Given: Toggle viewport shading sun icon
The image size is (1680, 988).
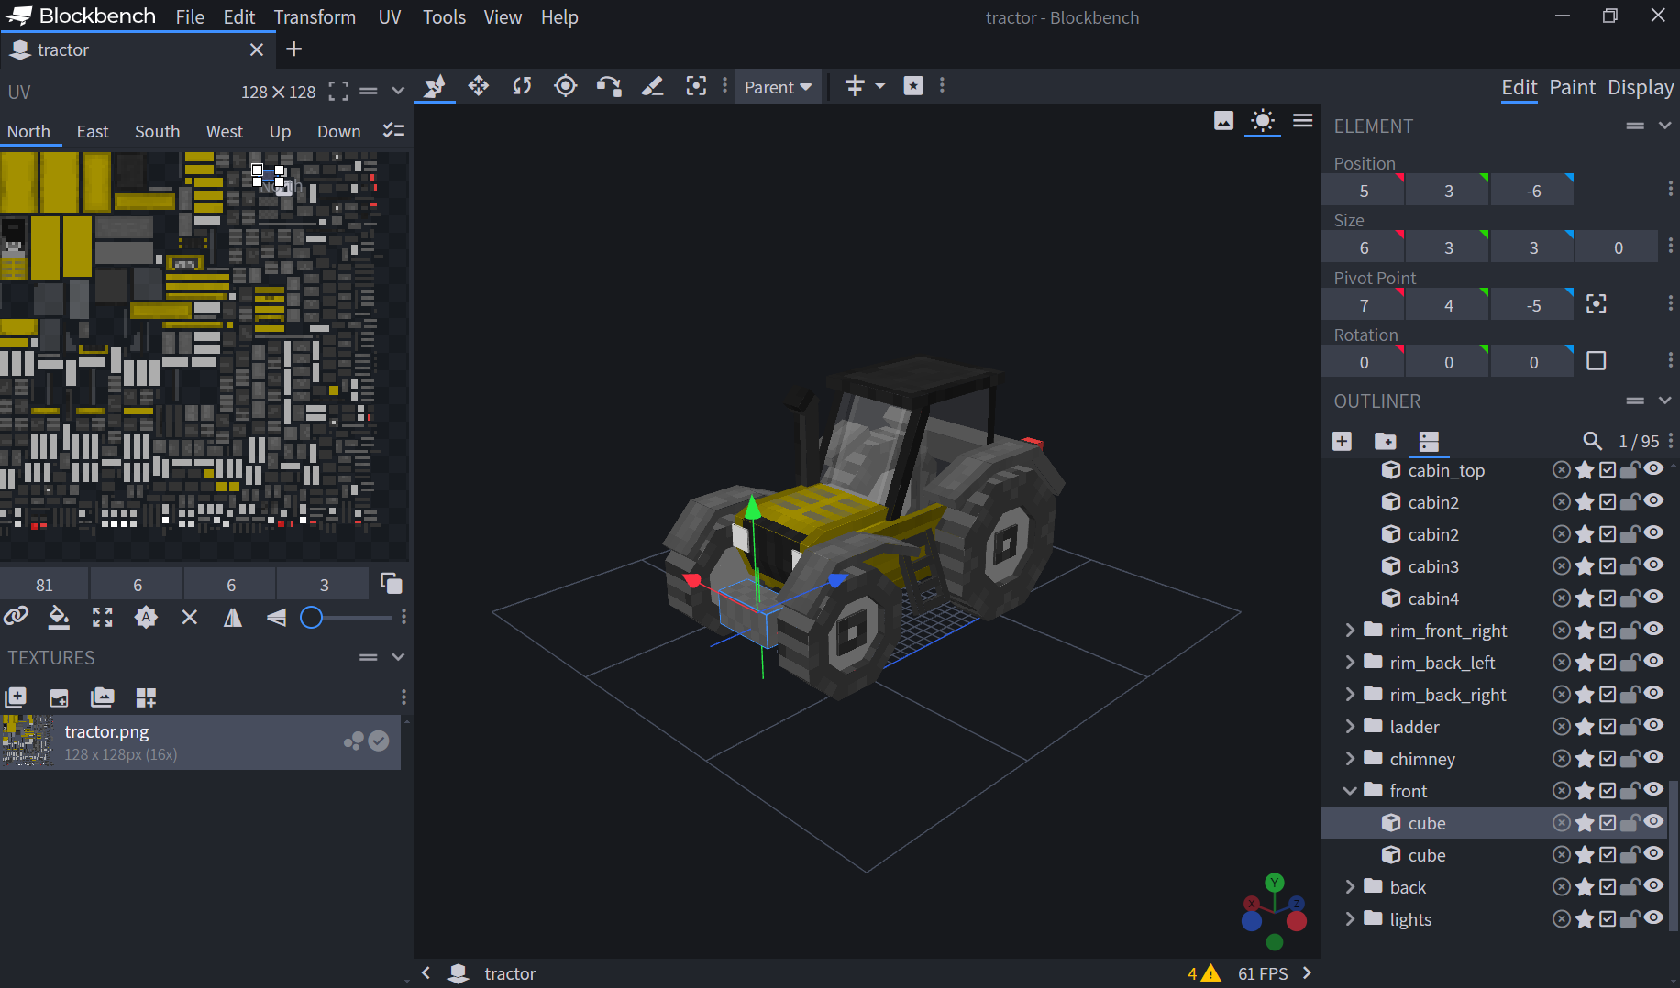Looking at the screenshot, I should tap(1263, 121).
